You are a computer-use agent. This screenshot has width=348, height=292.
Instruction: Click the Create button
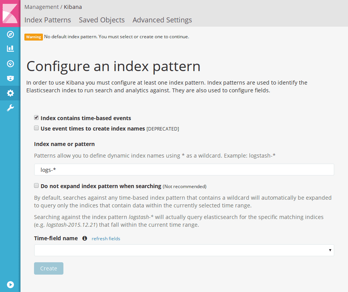[49, 268]
